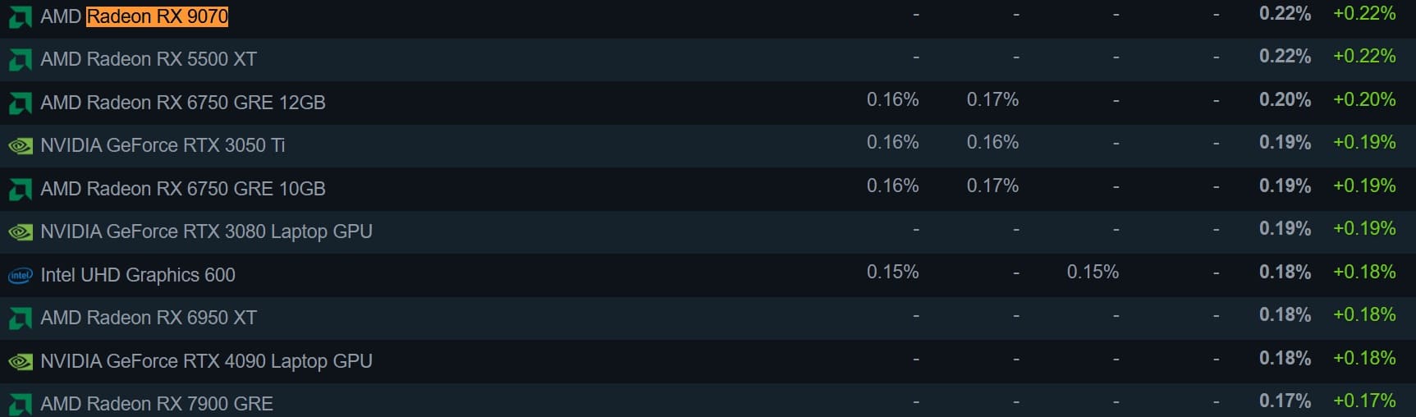Click the NVIDIA logo beside RTX 3080 Laptop GPU
Screen dimensions: 1416x417
coord(20,232)
